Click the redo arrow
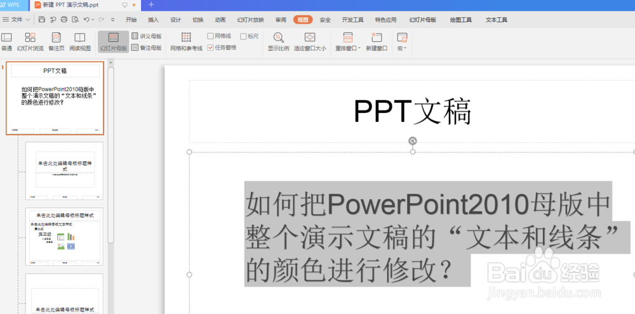Image resolution: width=635 pixels, height=314 pixels. pyautogui.click(x=101, y=20)
